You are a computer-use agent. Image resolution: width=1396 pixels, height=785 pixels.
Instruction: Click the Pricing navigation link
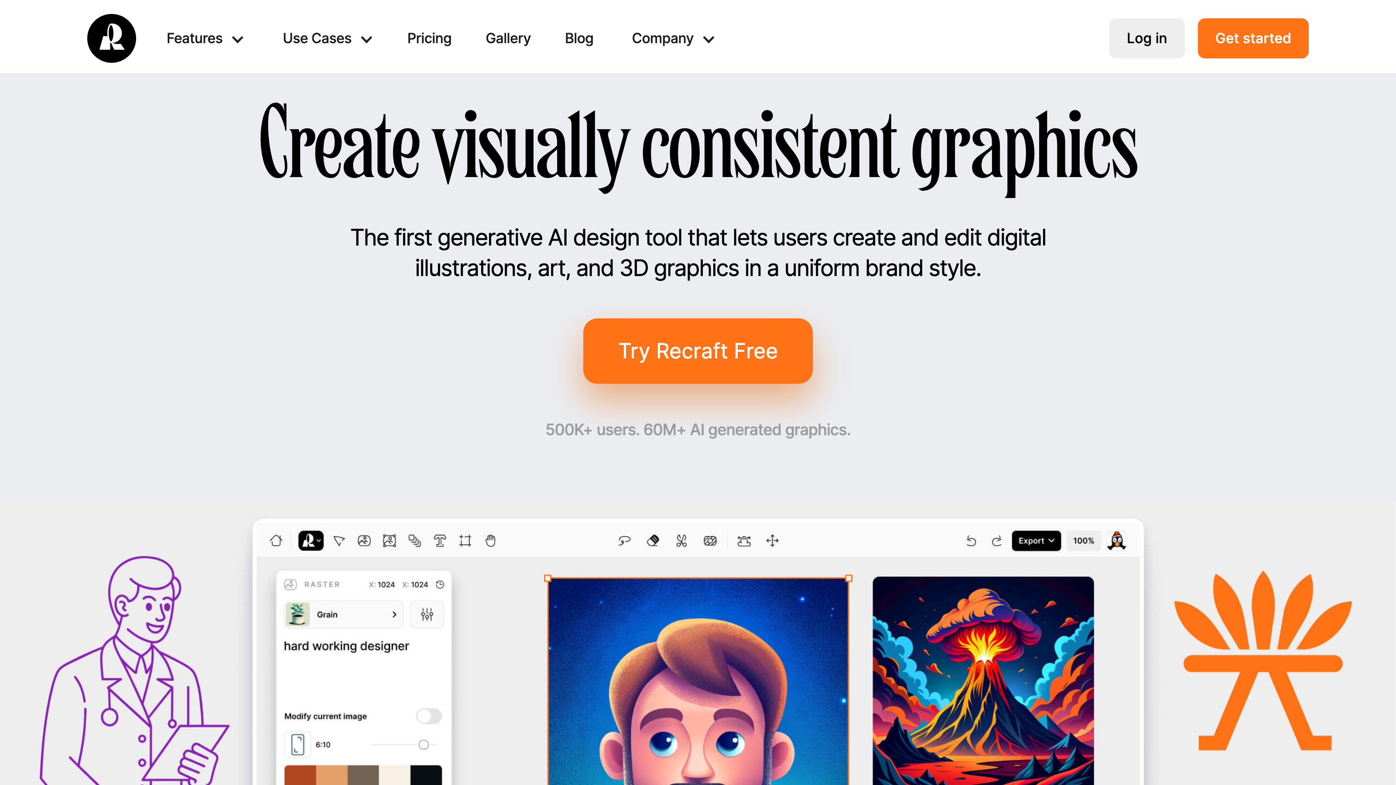(428, 38)
